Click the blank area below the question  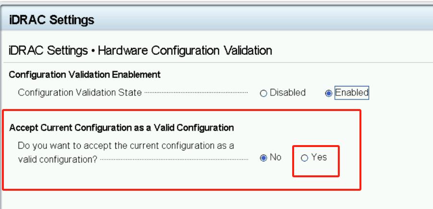click(144, 179)
